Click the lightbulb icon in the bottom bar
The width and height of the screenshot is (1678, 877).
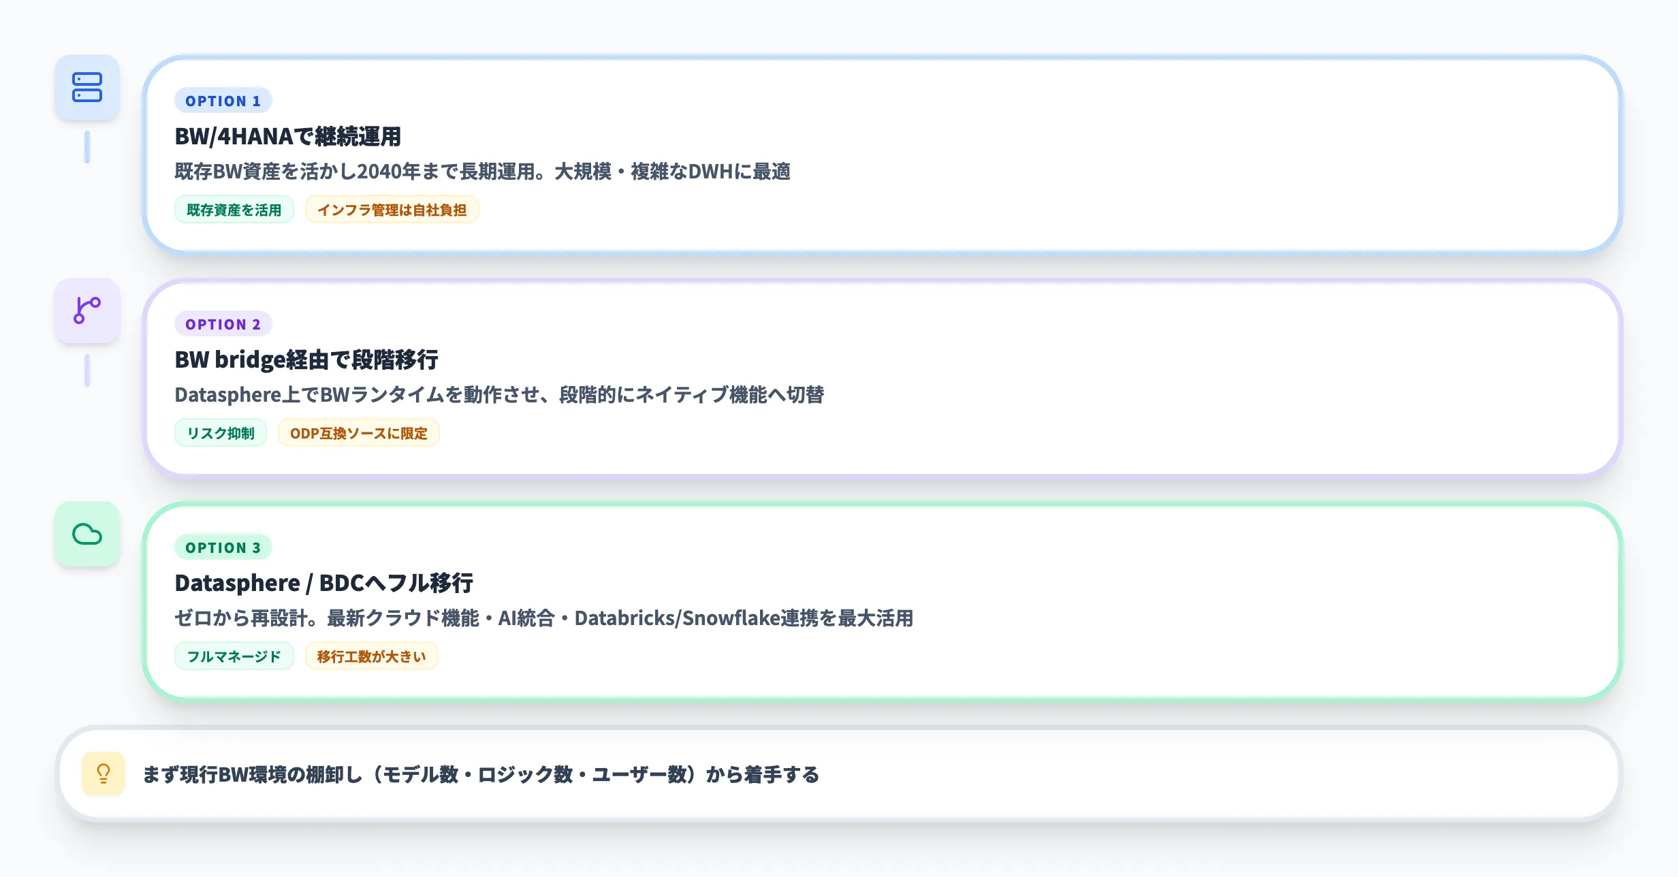pos(103,774)
